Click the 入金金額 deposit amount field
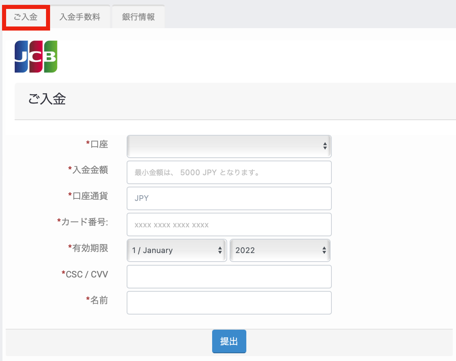Screen dimensions: 456x361 pyautogui.click(x=229, y=172)
